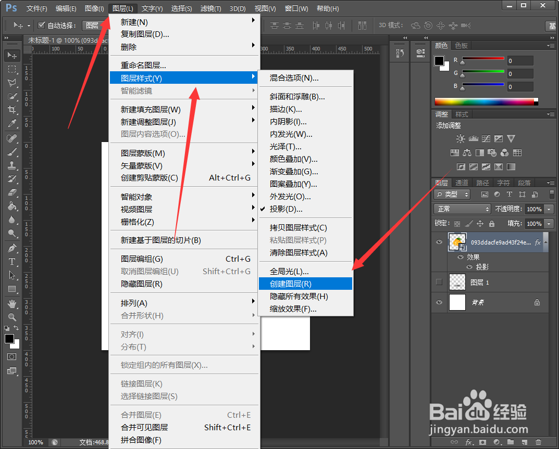559x449 pixels.
Task: Expand the New submenu
Action: (184, 22)
